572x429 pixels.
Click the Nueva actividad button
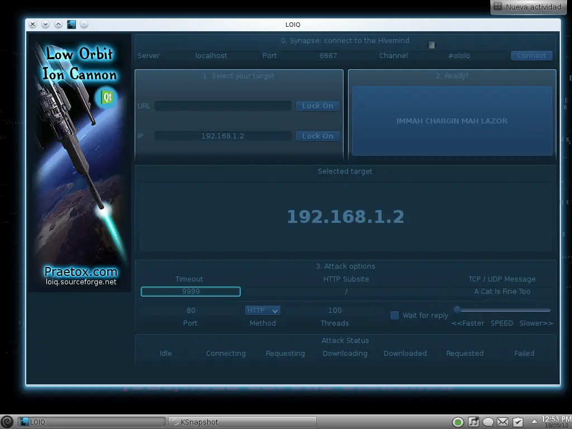click(x=528, y=7)
